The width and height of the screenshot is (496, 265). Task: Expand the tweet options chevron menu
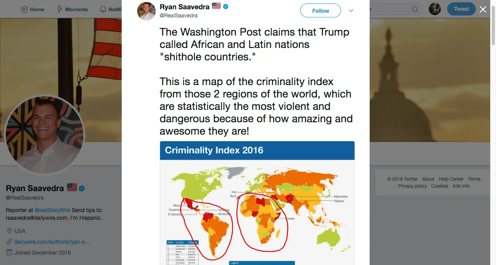coord(351,11)
